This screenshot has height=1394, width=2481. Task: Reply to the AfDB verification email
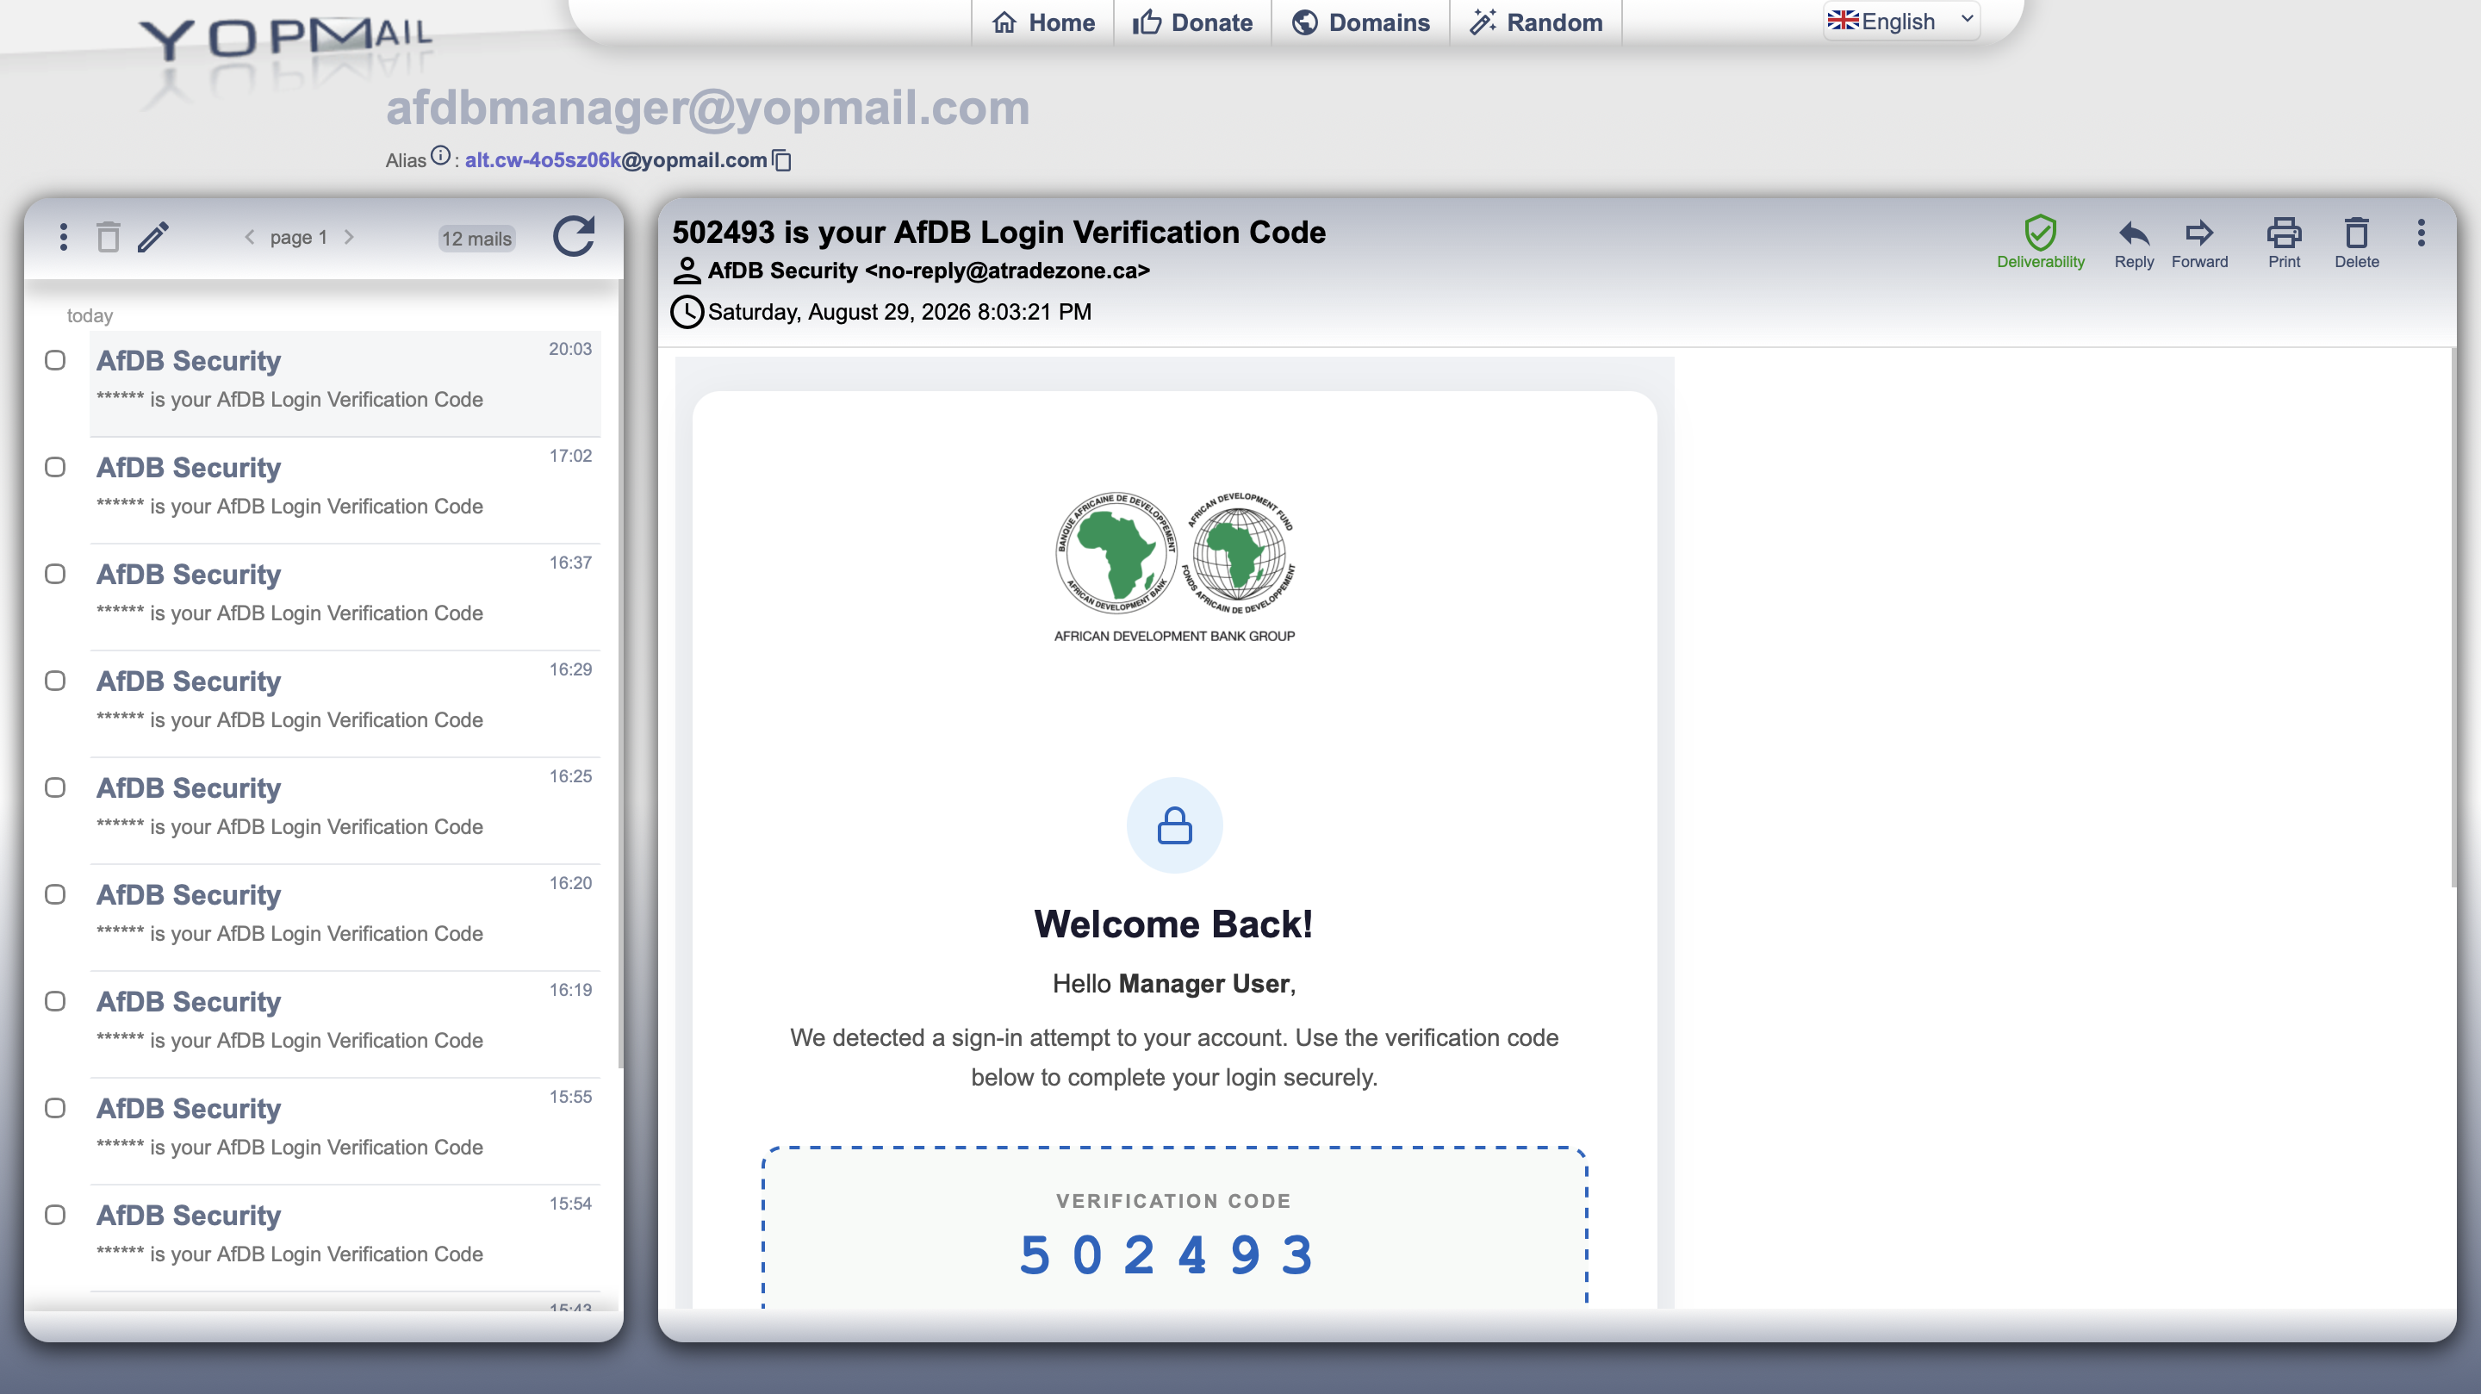2133,244
